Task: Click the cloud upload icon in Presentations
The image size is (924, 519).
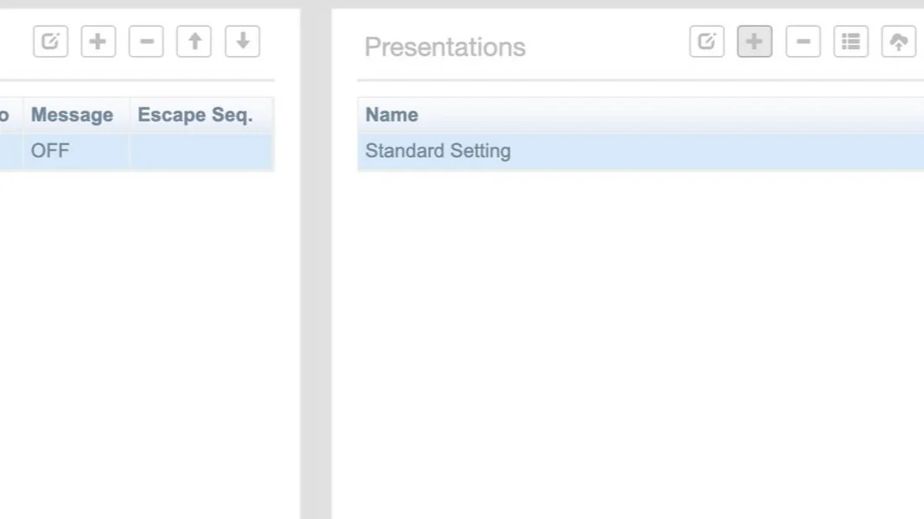Action: [x=899, y=41]
